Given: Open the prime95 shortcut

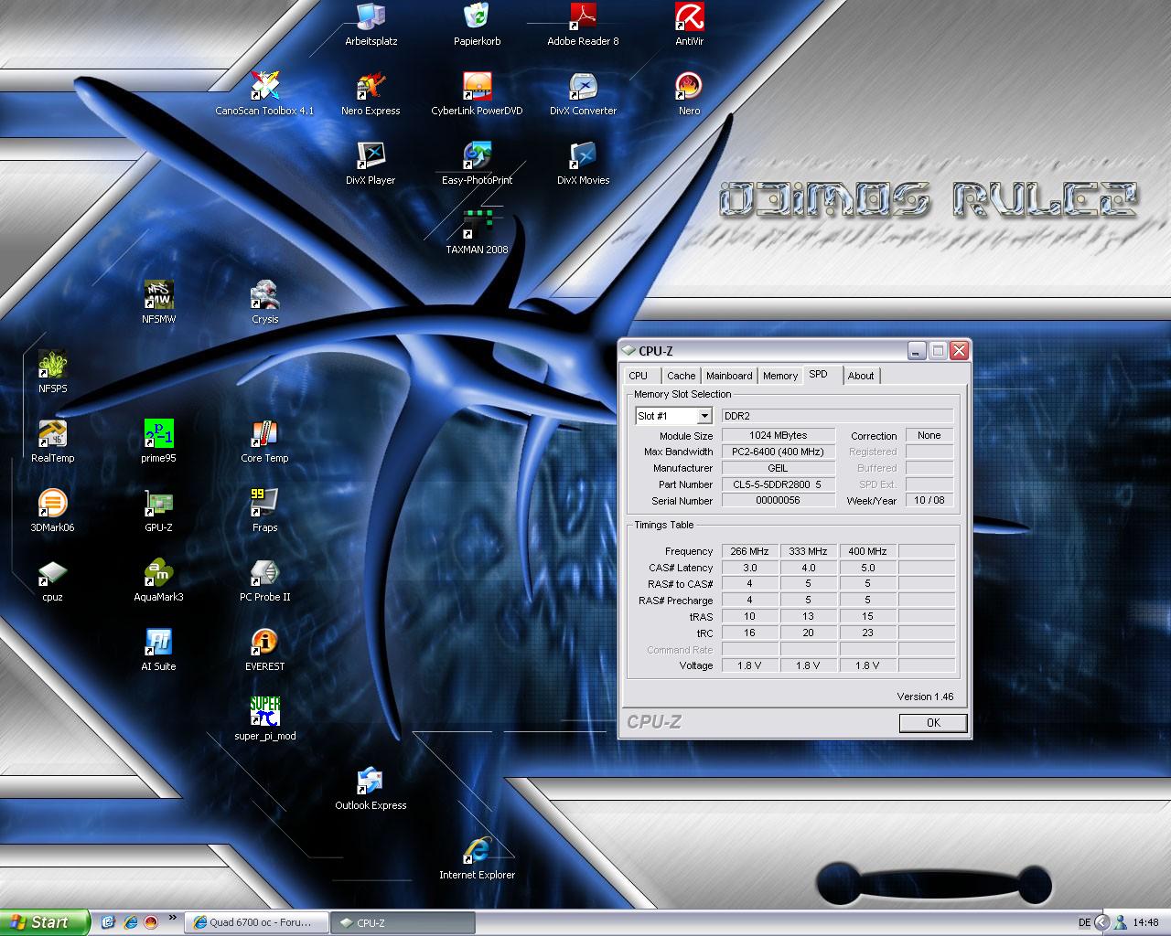Looking at the screenshot, I should 158,441.
